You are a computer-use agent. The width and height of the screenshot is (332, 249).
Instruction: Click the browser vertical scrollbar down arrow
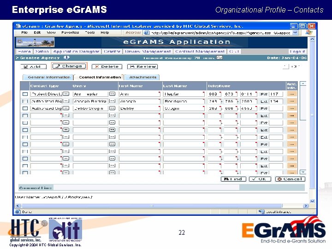312,201
